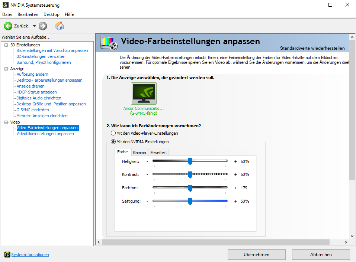The height and width of the screenshot is (262, 356).
Task: Click the Systeminformationen NVIDIA icon
Action: pyautogui.click(x=7, y=255)
